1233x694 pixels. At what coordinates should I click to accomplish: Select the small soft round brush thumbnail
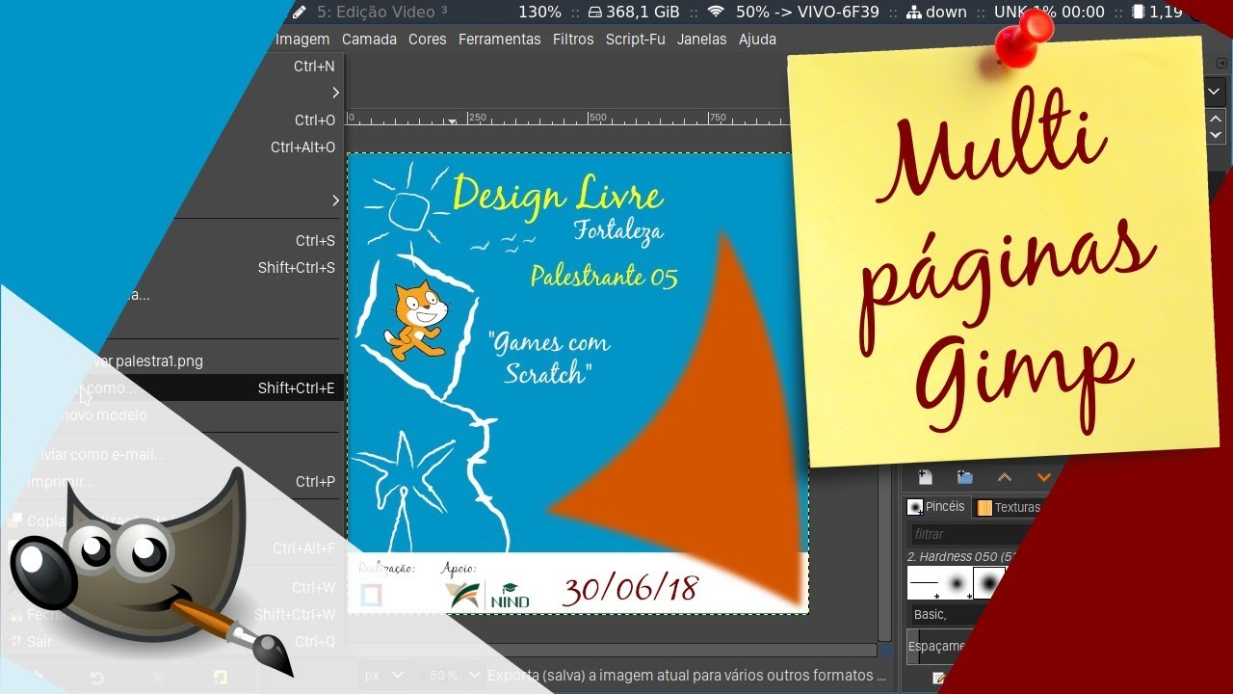click(957, 583)
